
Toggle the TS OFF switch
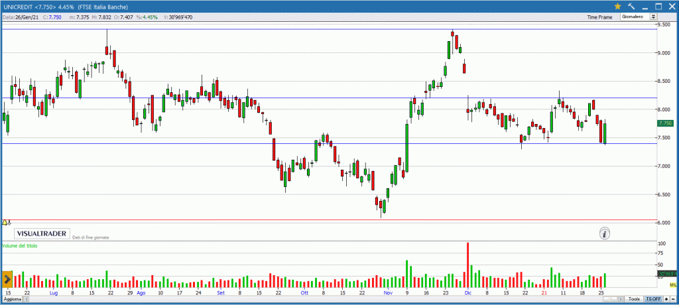(x=653, y=299)
